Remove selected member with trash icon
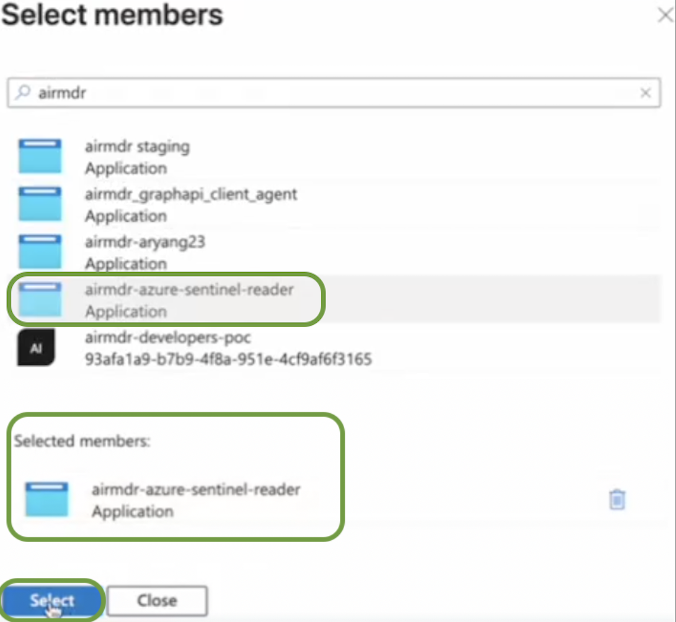676x622 pixels. coord(617,500)
